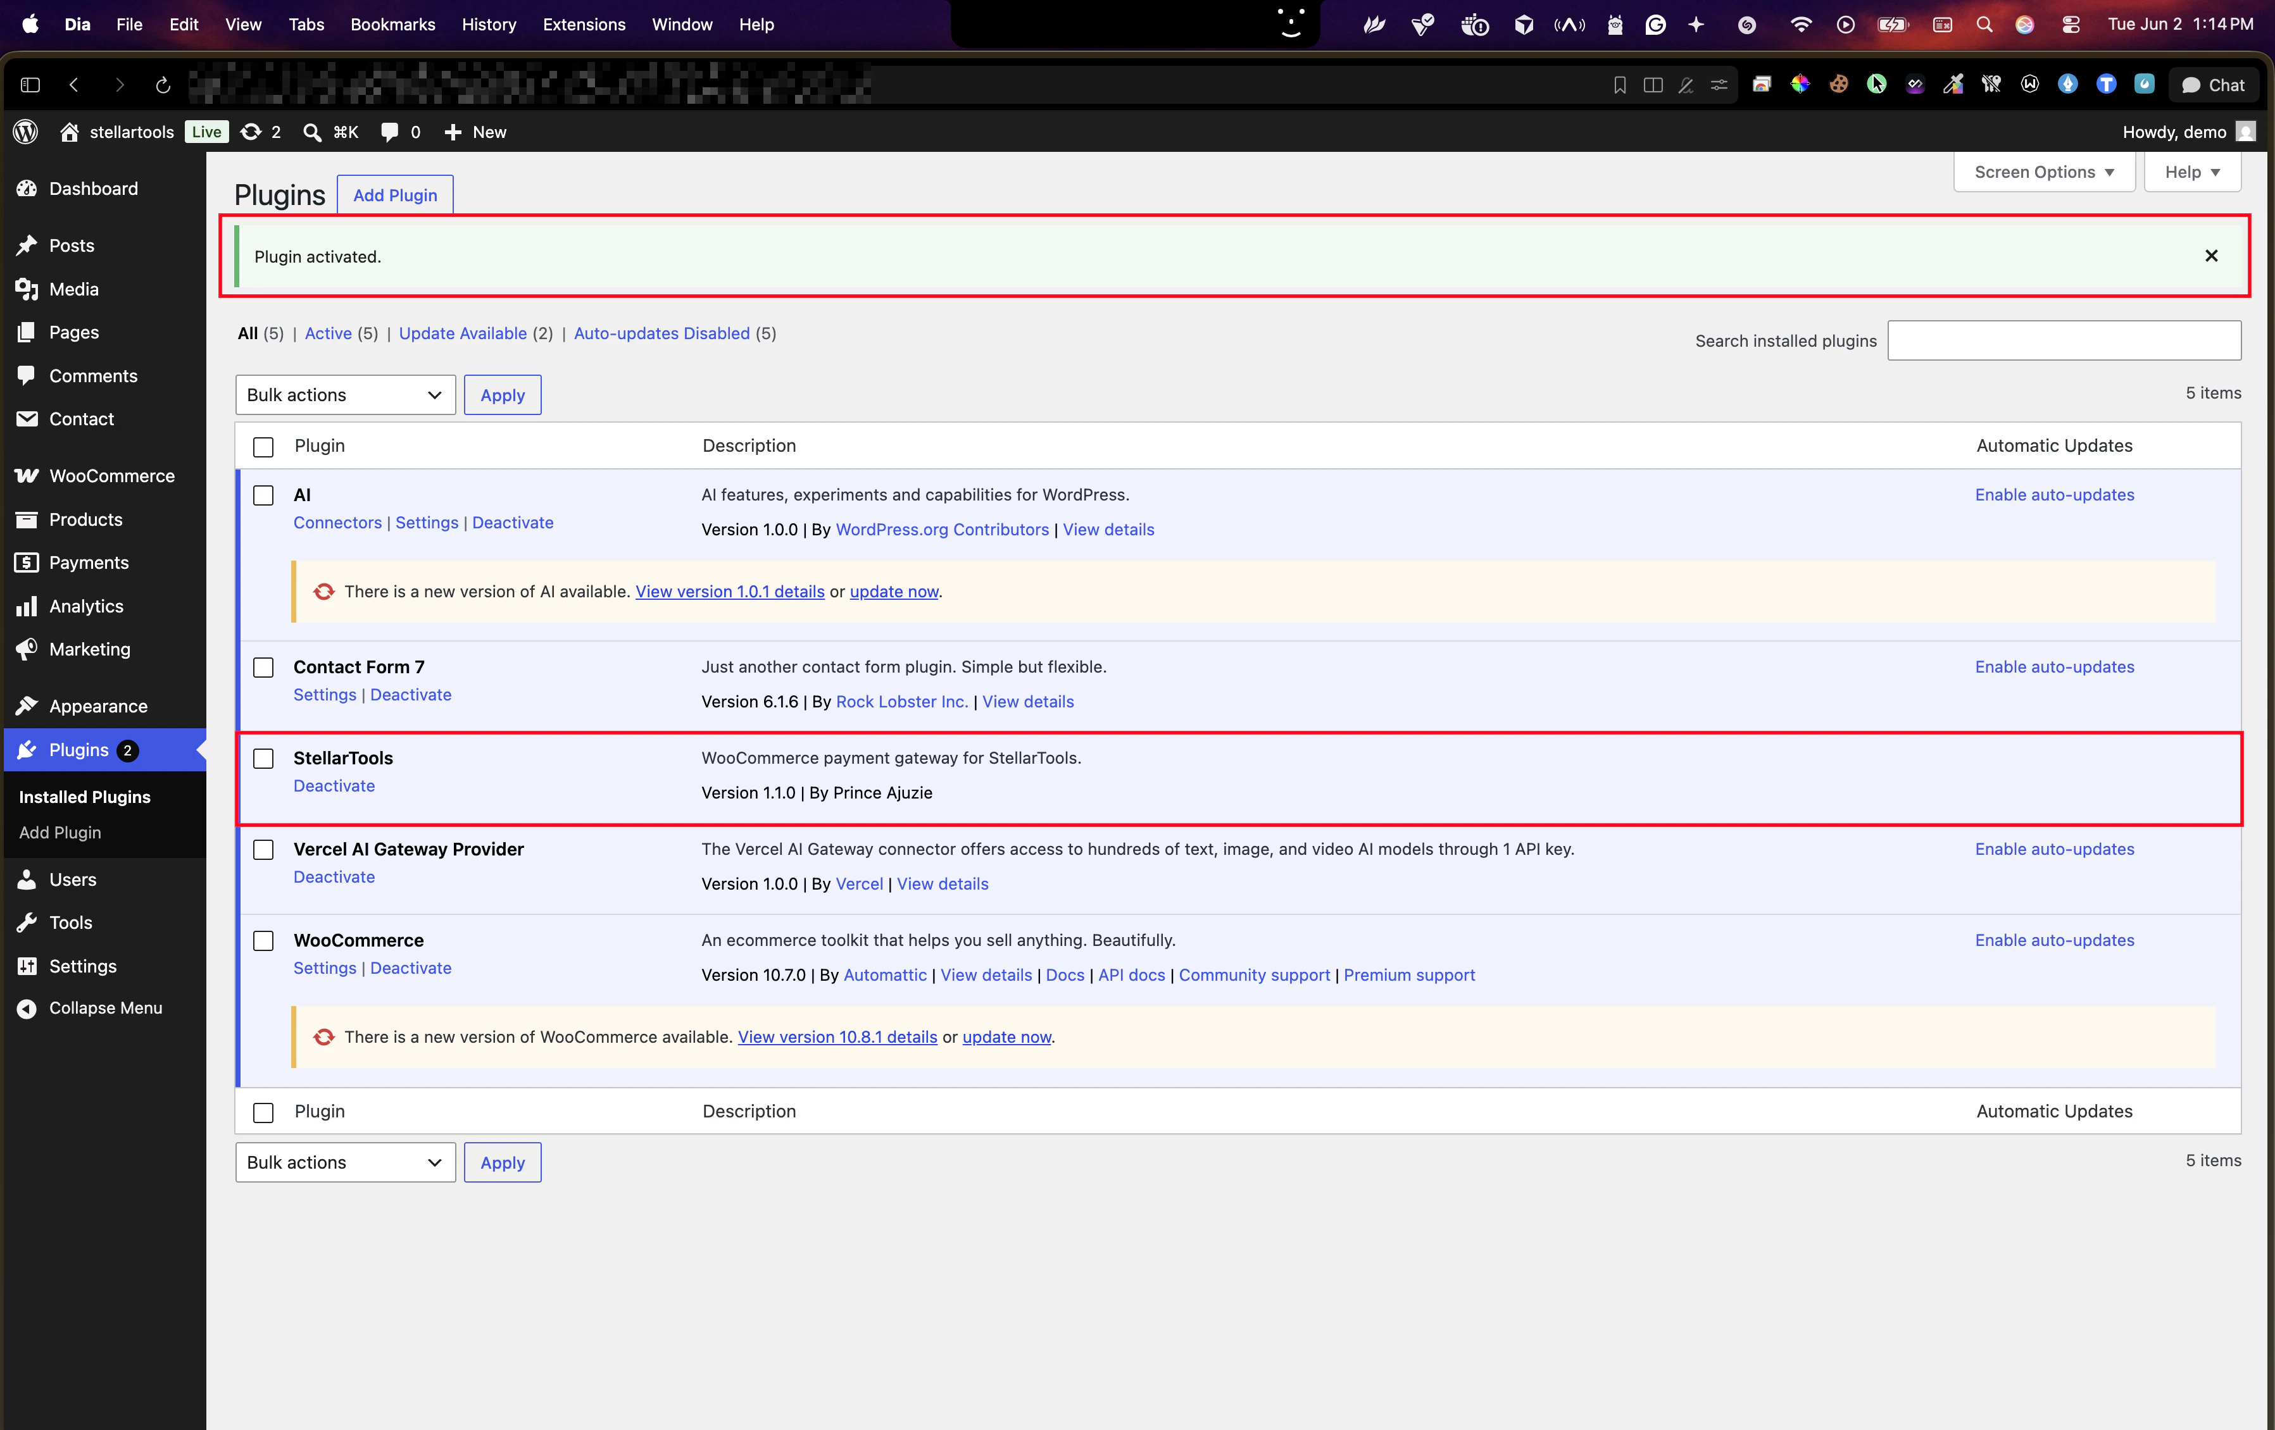
Task: Open the Bookmarks menu in the menu bar
Action: (392, 25)
